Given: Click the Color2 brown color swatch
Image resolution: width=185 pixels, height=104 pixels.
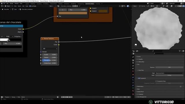Looking at the screenshot, I should pyautogui.click(x=103, y=11).
